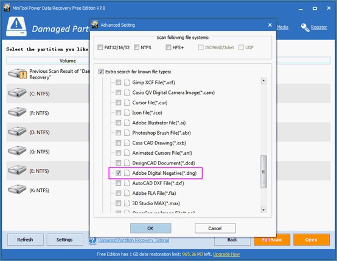Image resolution: width=337 pixels, height=261 pixels.
Task: Enable the HFS+ file system checkbox
Action: (x=168, y=47)
